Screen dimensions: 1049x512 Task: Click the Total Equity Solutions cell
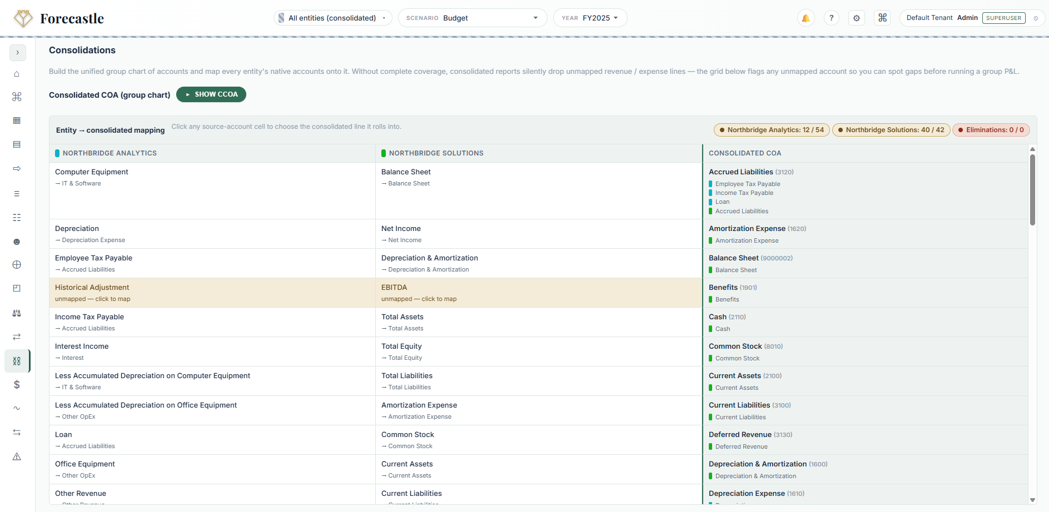539,352
